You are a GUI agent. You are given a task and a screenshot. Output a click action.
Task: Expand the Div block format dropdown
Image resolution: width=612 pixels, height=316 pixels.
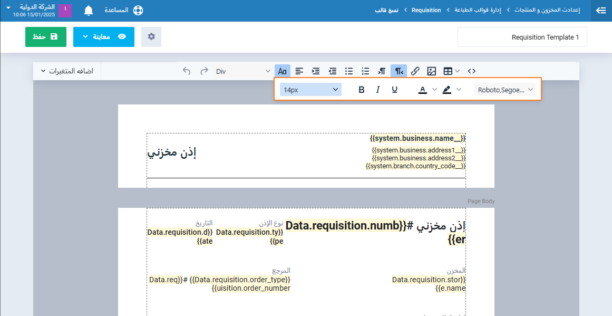[x=243, y=71]
